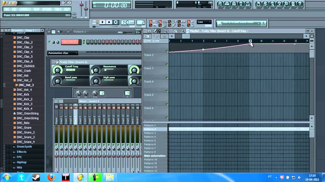Select the paint brush tool in Playlist
Viewport: 325px width, 182px height.
(159, 31)
